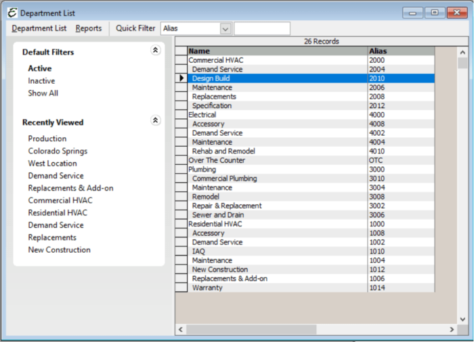Viewport: 474px width, 342px height.
Task: Sort the list by Alias column header
Action: point(400,51)
